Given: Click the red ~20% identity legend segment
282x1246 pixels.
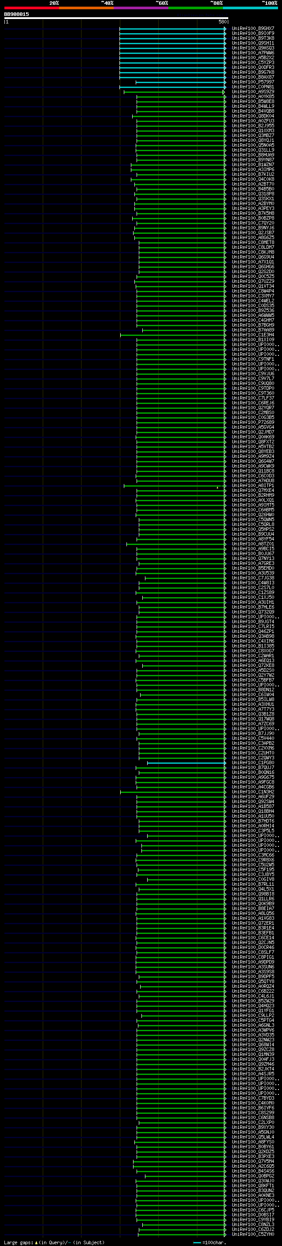Looking at the screenshot, I should [31, 8].
